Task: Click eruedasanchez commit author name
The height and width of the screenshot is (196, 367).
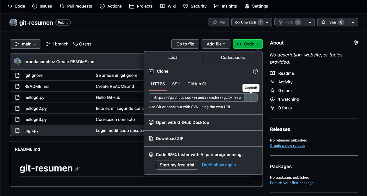Action: (40, 62)
